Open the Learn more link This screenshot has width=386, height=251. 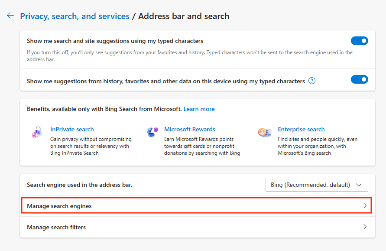199,109
